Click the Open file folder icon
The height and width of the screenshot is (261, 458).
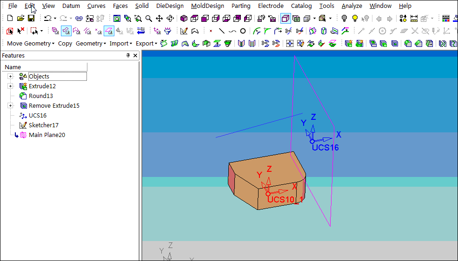coord(20,19)
